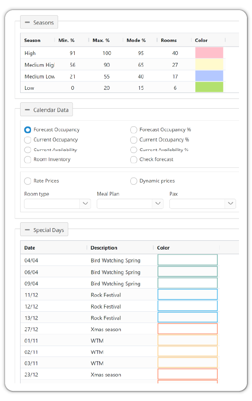Open the Room type dropdown
The image size is (252, 401).
click(x=57, y=204)
